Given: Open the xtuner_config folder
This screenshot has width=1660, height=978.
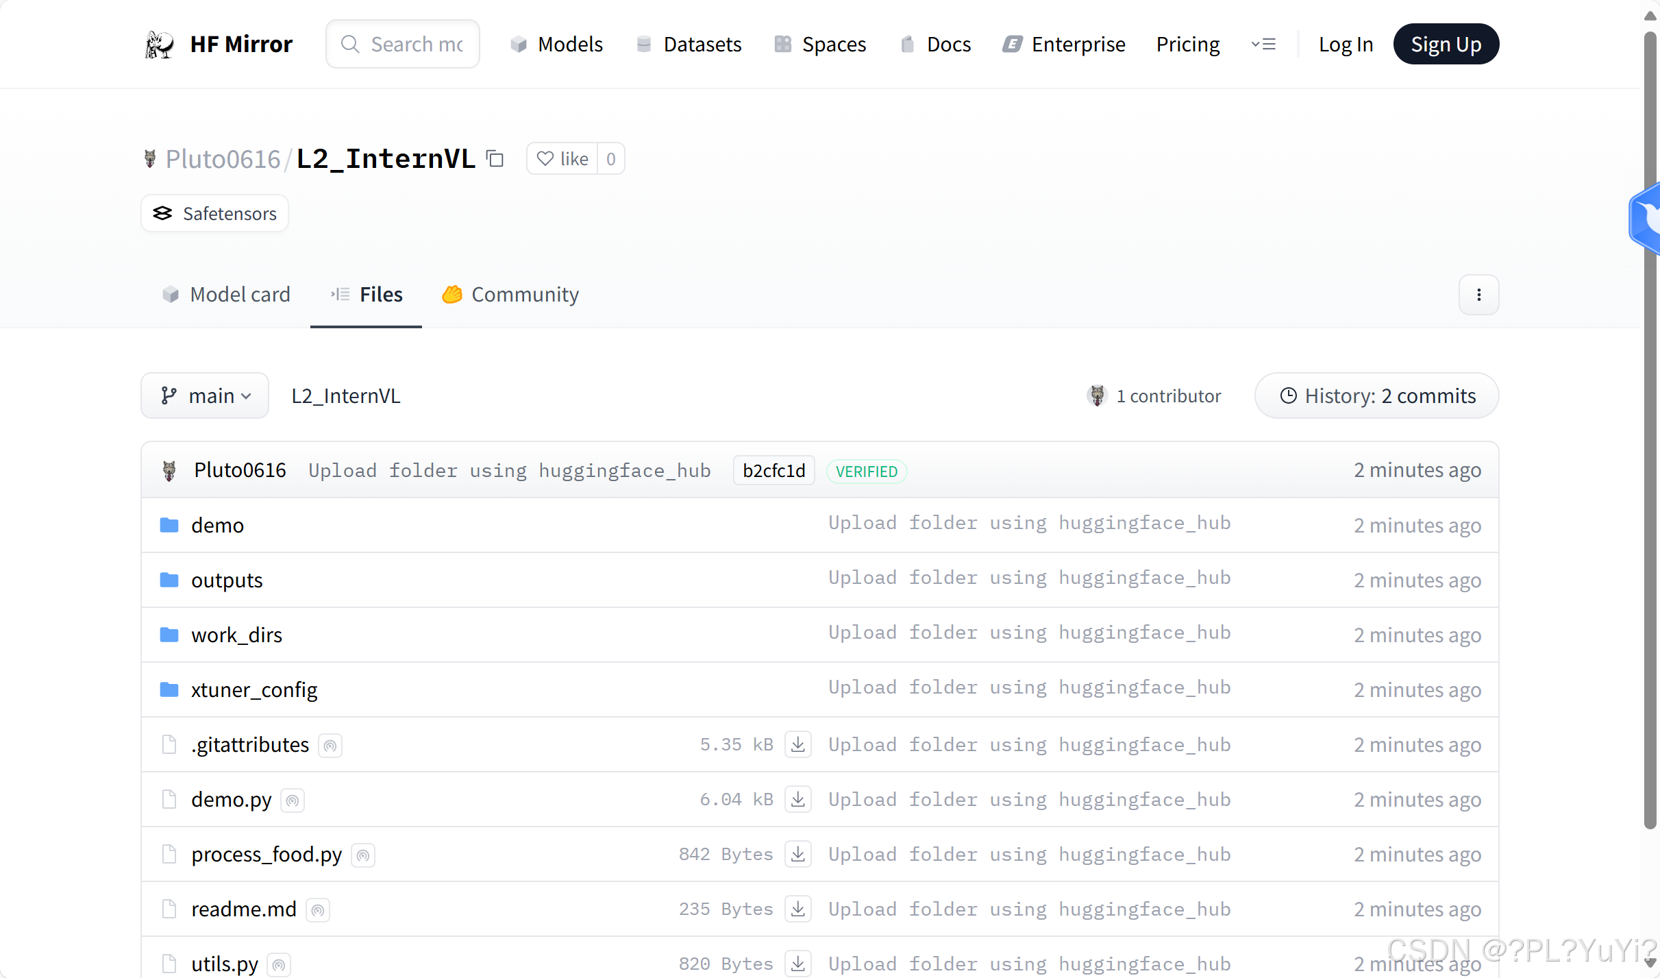Looking at the screenshot, I should [253, 689].
